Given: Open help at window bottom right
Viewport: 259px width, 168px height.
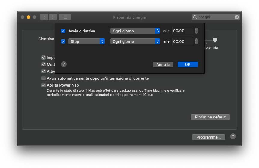Looking at the screenshot, I should pyautogui.click(x=233, y=136).
